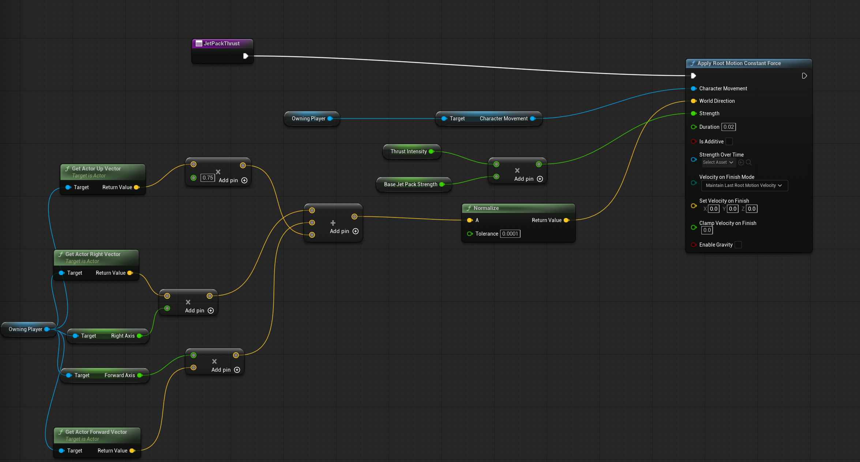The image size is (860, 462).
Task: Click Normalize Return Value output pin
Action: tap(566, 220)
